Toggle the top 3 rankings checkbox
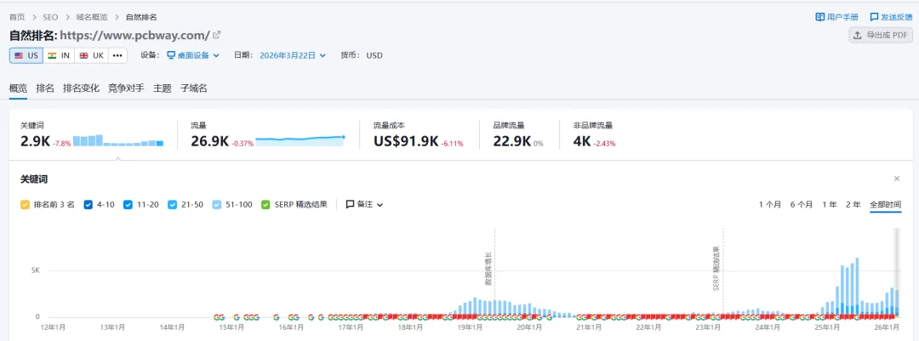The image size is (919, 341). tap(25, 205)
